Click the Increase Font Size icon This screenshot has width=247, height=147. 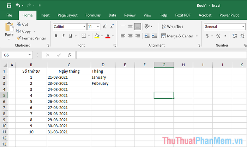(x=104, y=27)
